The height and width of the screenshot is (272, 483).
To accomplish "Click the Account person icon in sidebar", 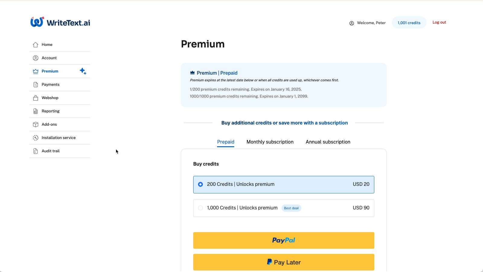I will coord(36,58).
